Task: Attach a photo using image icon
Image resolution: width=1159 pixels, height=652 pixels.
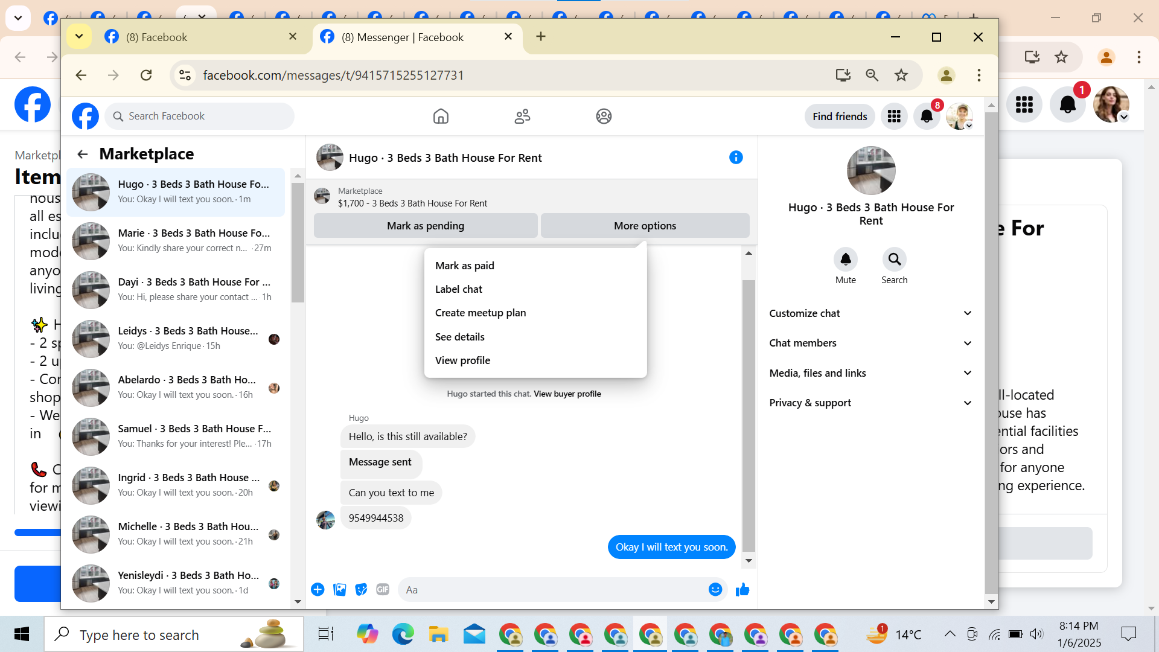Action: (340, 590)
